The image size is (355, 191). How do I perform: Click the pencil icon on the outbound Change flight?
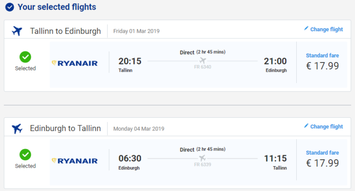pyautogui.click(x=306, y=28)
